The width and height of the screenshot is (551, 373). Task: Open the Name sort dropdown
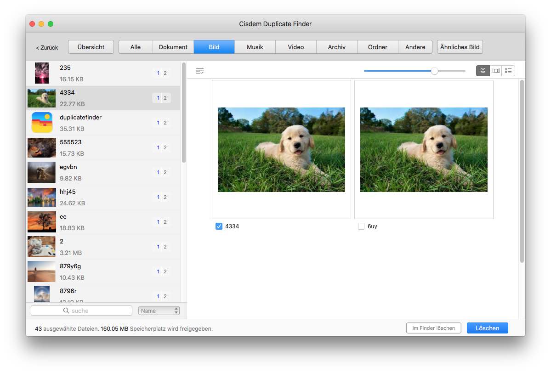pos(159,311)
